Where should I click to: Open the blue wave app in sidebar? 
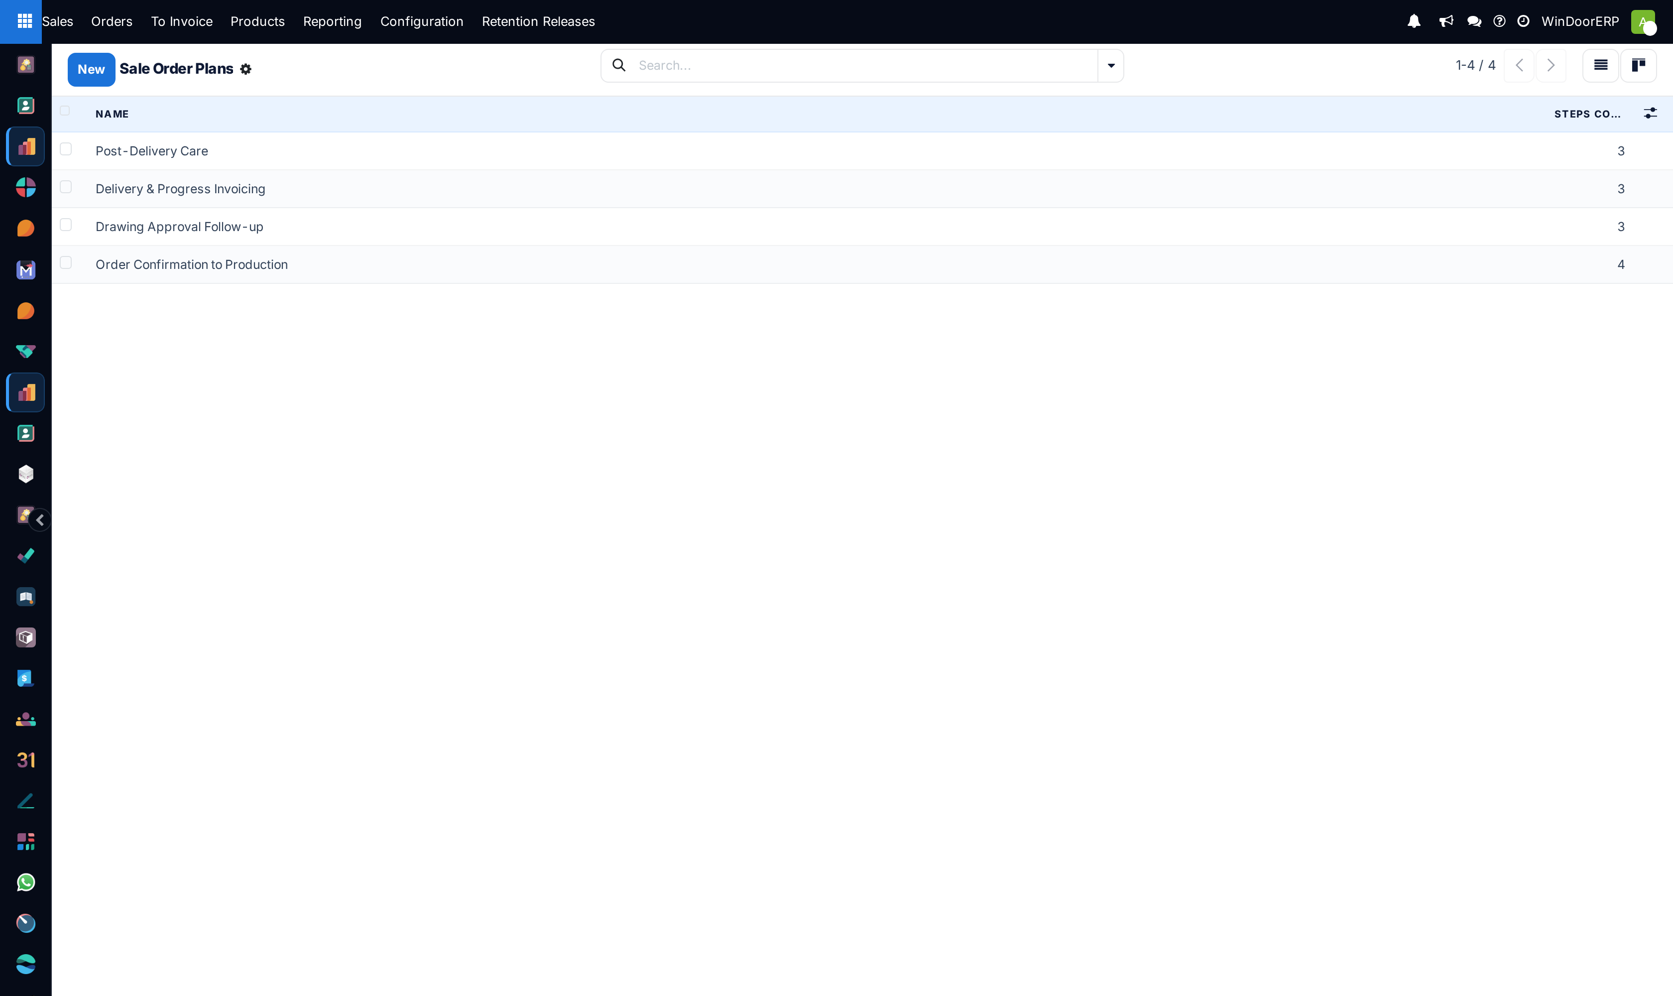(x=25, y=965)
